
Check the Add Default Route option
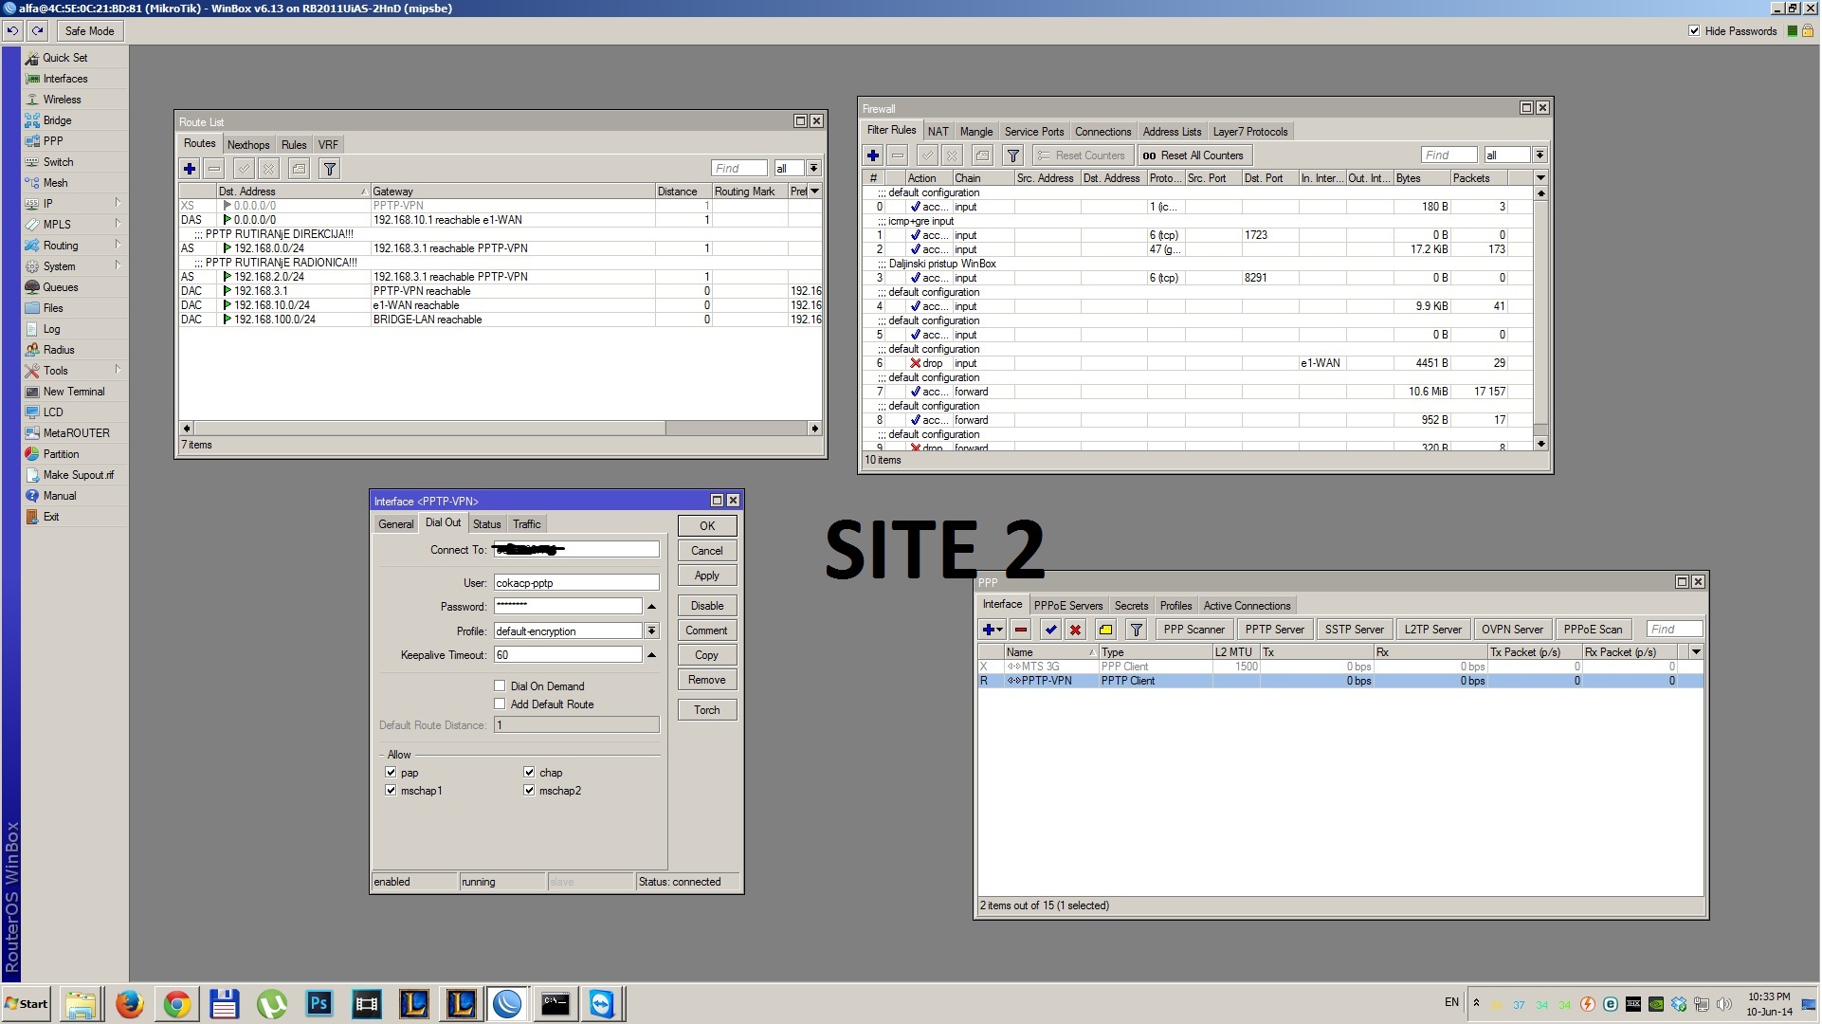coord(500,704)
